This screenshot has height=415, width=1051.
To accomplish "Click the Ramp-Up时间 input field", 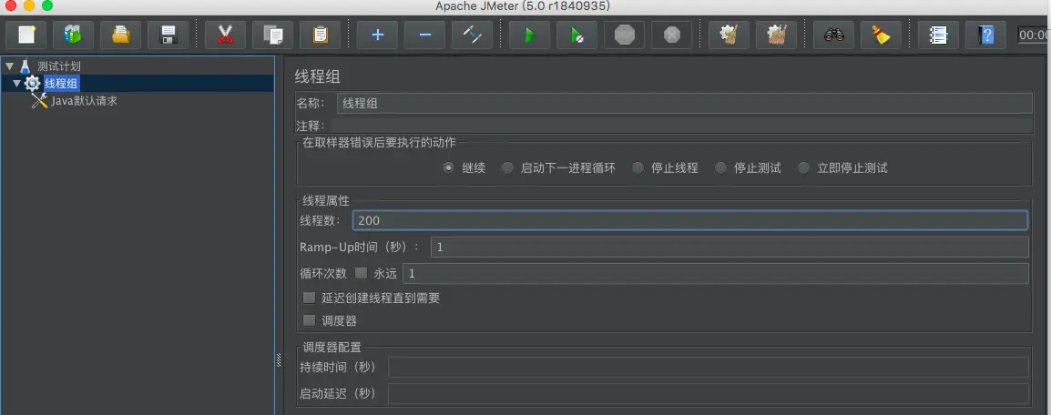I will tap(730, 247).
